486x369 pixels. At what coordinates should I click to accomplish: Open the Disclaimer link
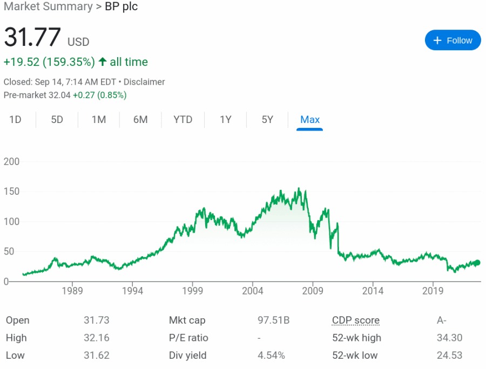coord(144,82)
